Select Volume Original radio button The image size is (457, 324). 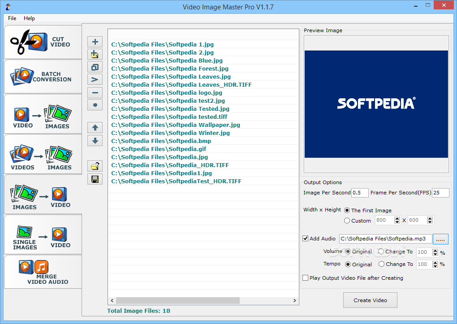(348, 252)
